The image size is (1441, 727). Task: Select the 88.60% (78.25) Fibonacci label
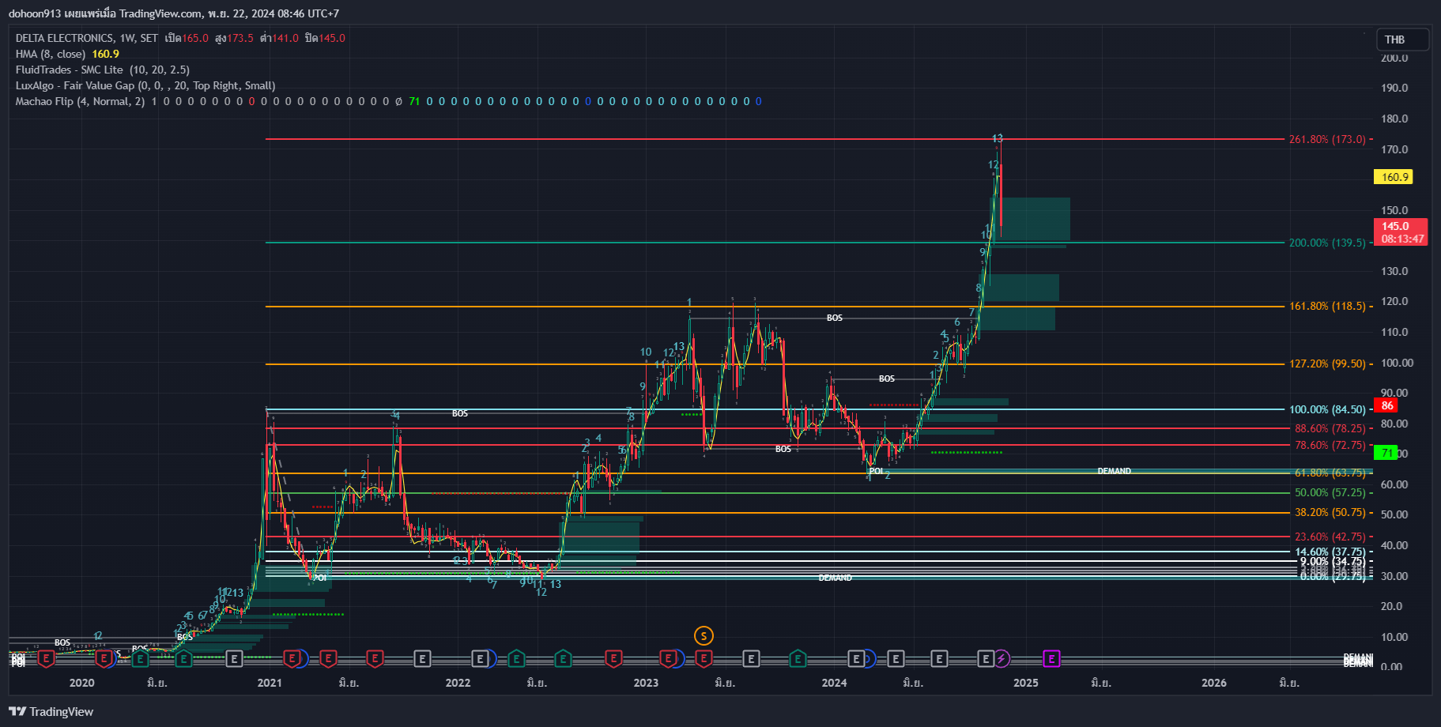(x=1330, y=428)
